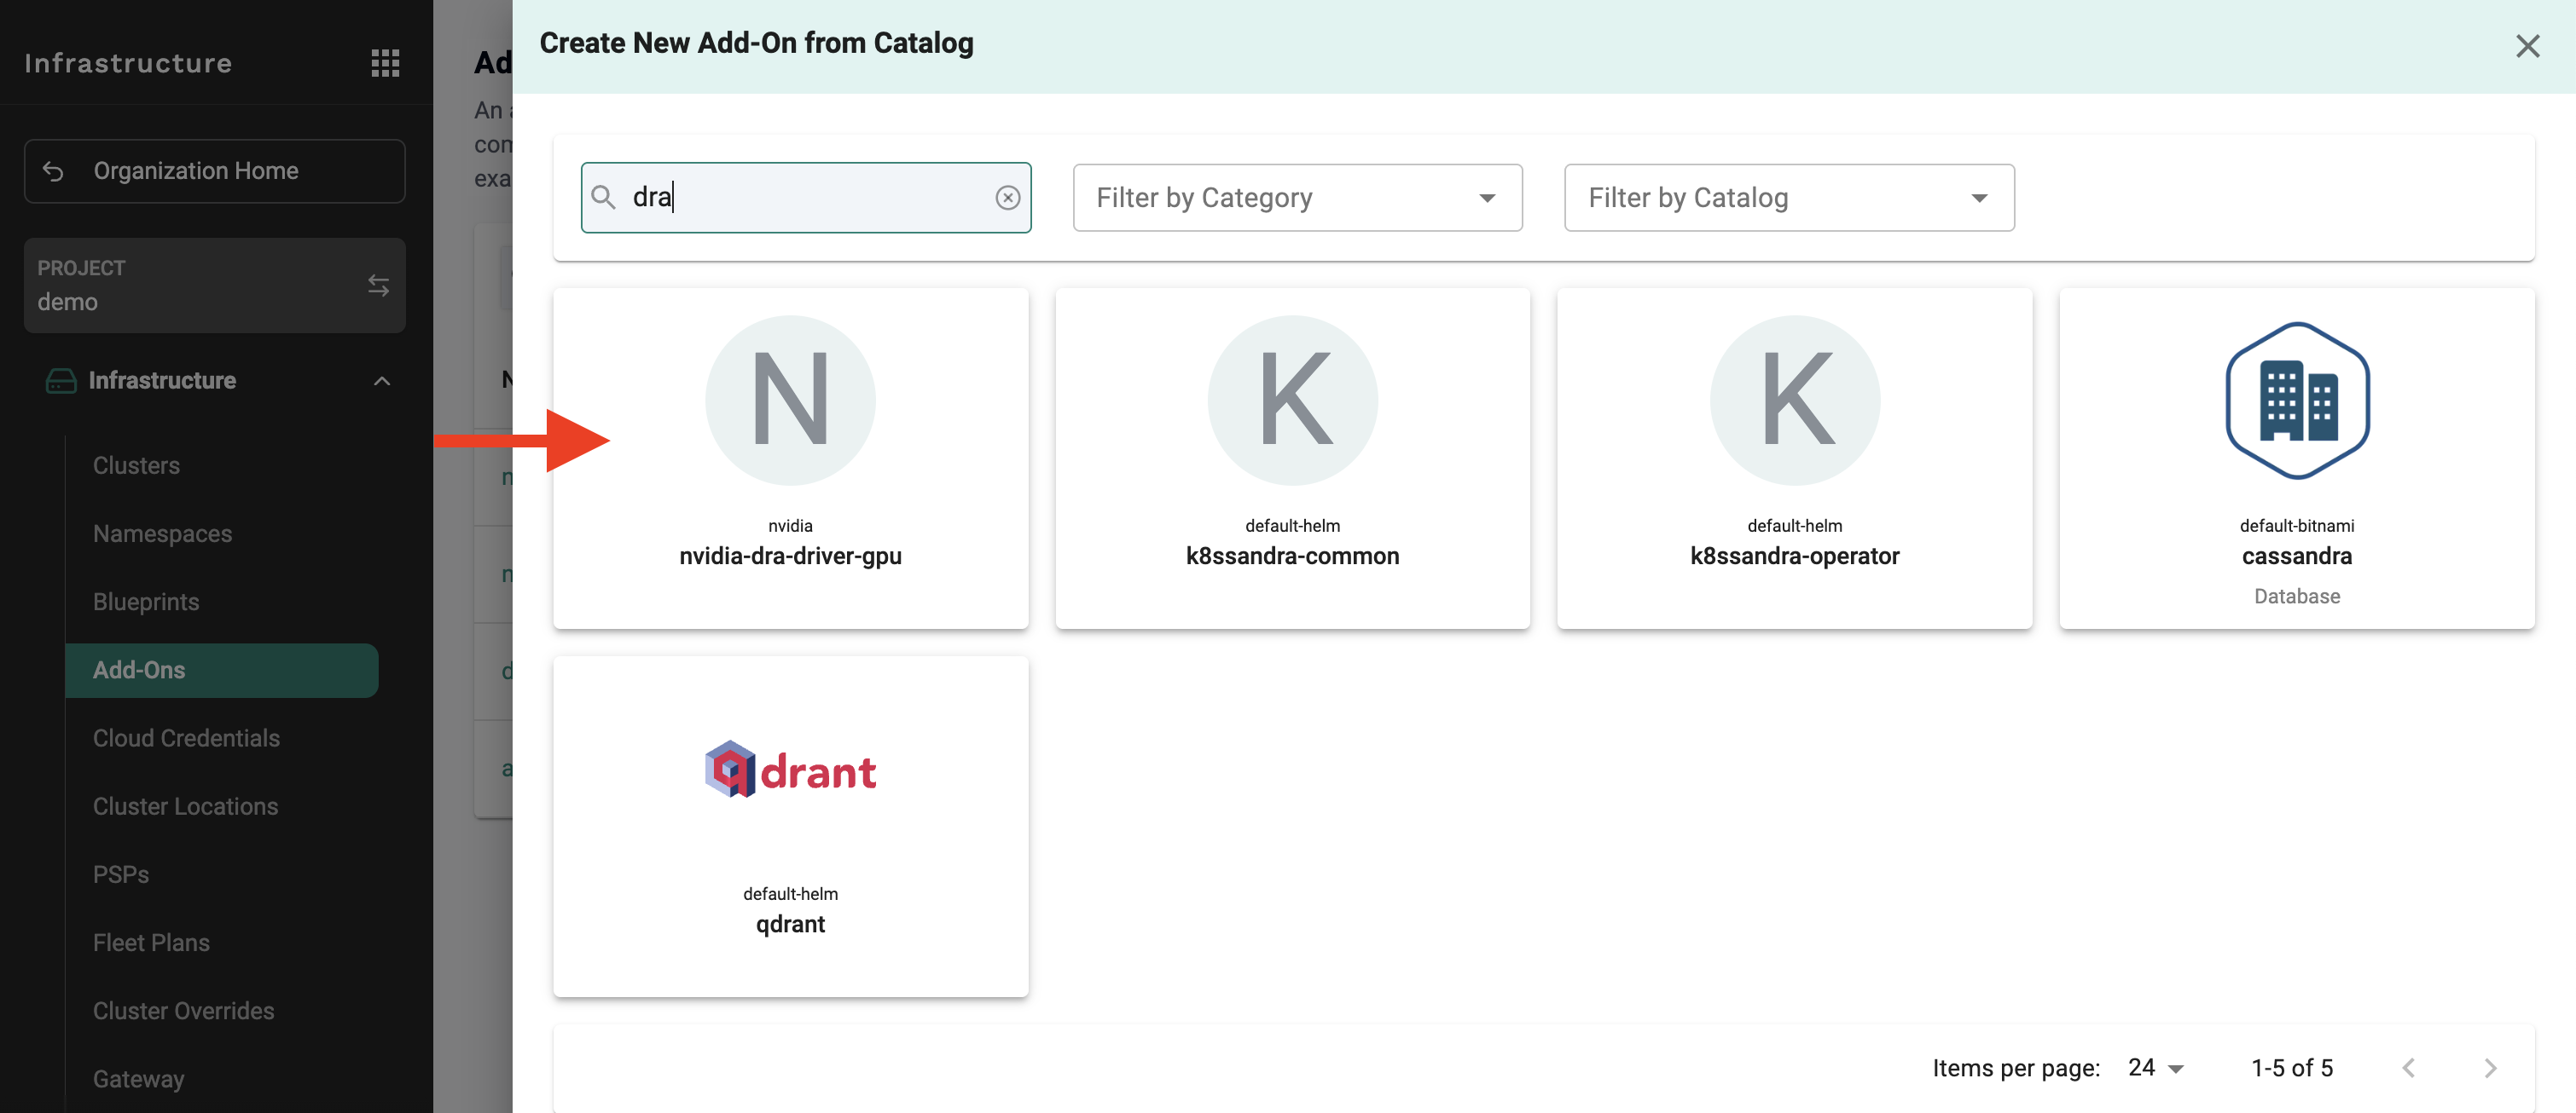Select the nvidia-dra-driver-gpu catalog card
This screenshot has width=2576, height=1113.
pyautogui.click(x=790, y=458)
